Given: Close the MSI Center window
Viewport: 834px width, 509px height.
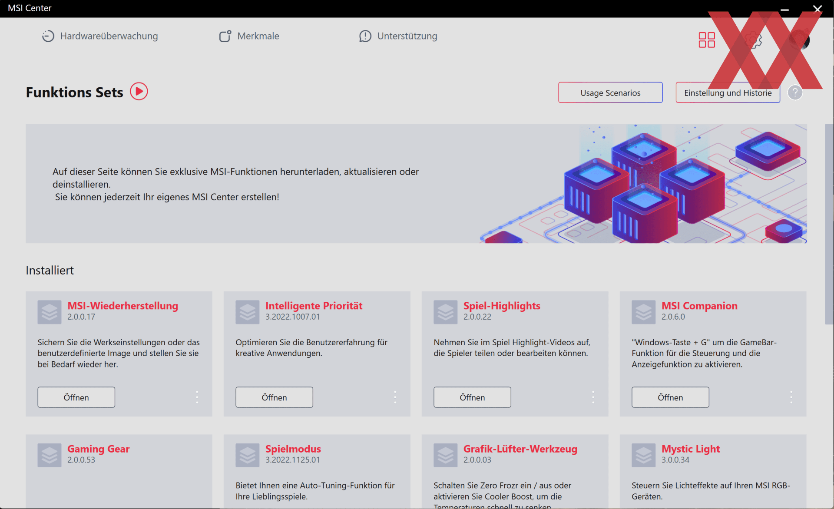Looking at the screenshot, I should pos(817,9).
